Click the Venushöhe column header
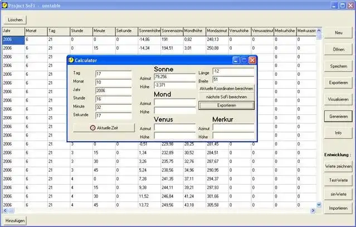Screen dimensions: 356x227 tap(240, 31)
